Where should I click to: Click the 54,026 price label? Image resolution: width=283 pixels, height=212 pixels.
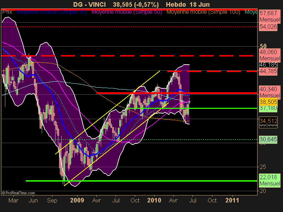tap(268, 27)
